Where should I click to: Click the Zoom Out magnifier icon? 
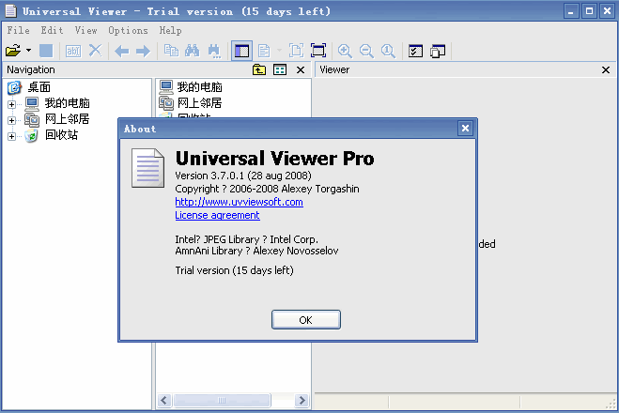click(366, 51)
